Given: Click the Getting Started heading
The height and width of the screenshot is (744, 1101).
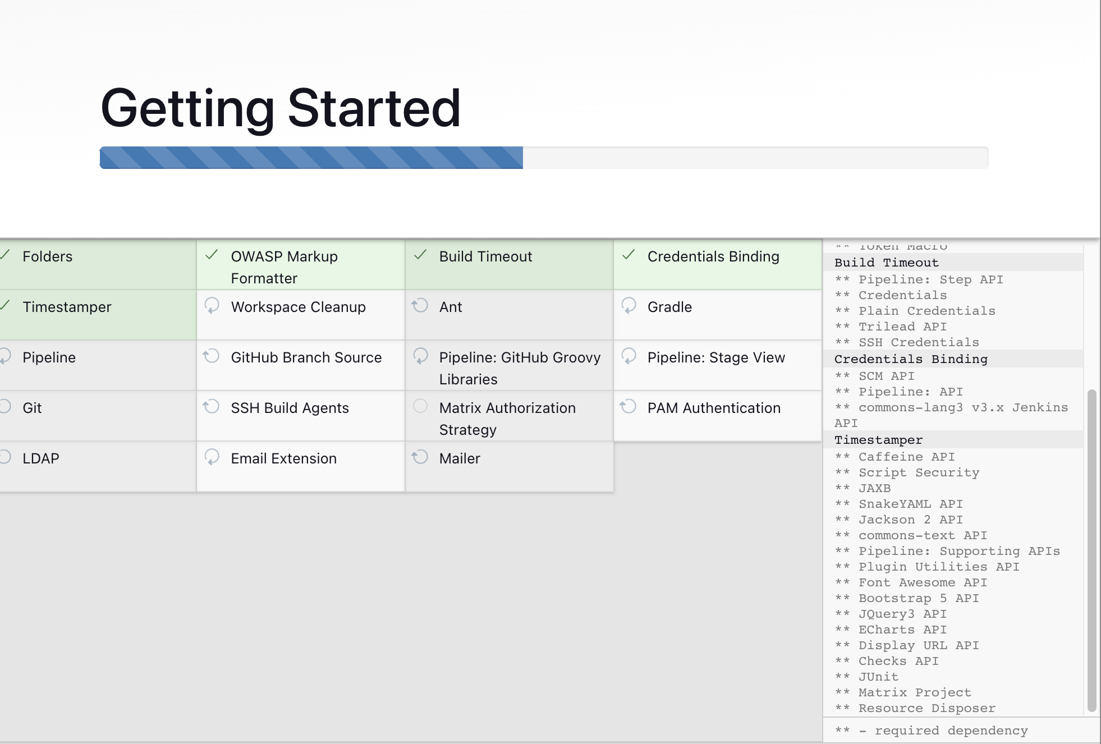Looking at the screenshot, I should tap(281, 108).
